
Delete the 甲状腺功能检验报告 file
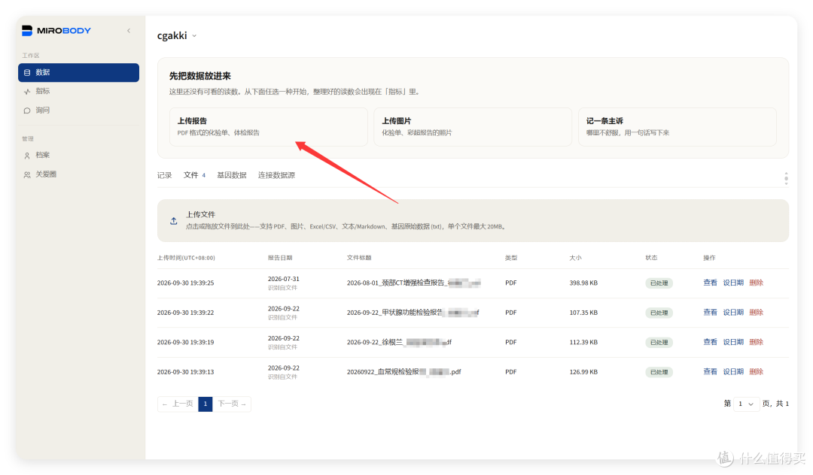(756, 312)
